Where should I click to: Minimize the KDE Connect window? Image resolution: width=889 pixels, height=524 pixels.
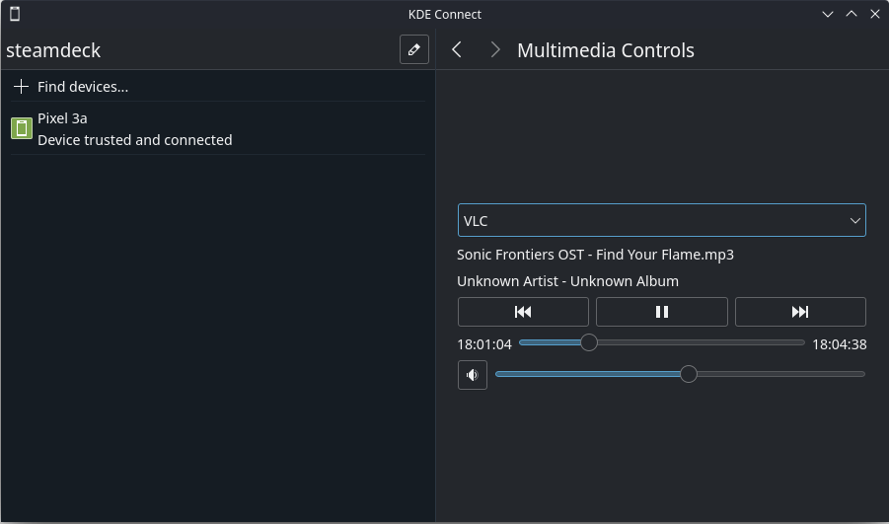828,14
